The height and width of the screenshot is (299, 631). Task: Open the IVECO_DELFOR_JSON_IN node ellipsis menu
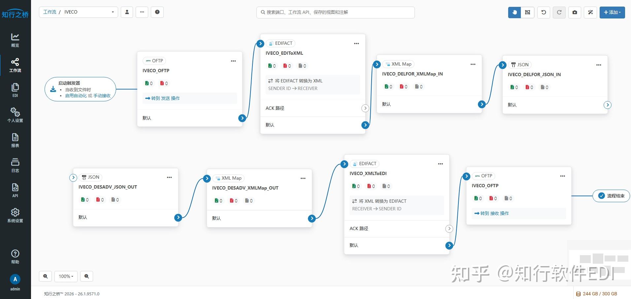point(599,65)
